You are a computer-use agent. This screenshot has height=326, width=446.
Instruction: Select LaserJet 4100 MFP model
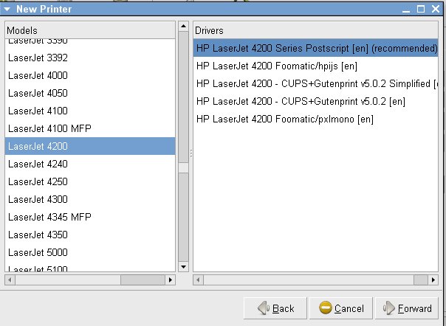[x=90, y=128]
